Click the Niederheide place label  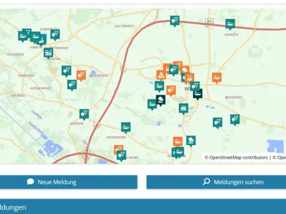116,137
